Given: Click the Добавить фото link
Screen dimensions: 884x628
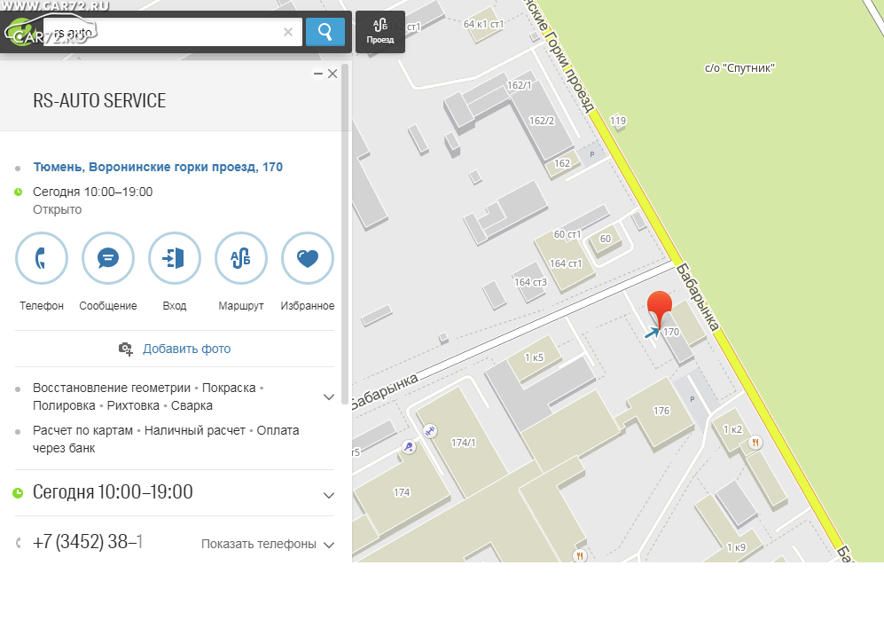Looking at the screenshot, I should tap(186, 349).
